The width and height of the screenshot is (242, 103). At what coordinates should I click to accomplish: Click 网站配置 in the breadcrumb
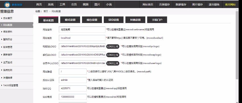click(x=56, y=11)
